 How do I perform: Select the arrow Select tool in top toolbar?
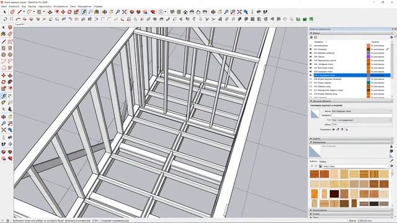[4, 12]
